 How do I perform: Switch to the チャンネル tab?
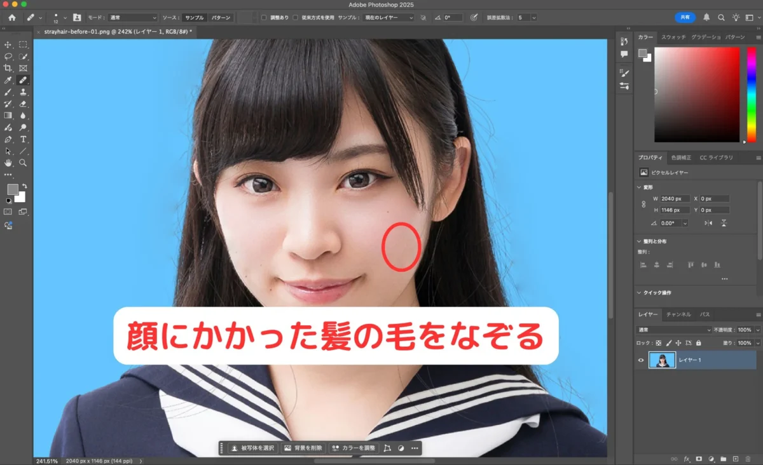tap(678, 314)
